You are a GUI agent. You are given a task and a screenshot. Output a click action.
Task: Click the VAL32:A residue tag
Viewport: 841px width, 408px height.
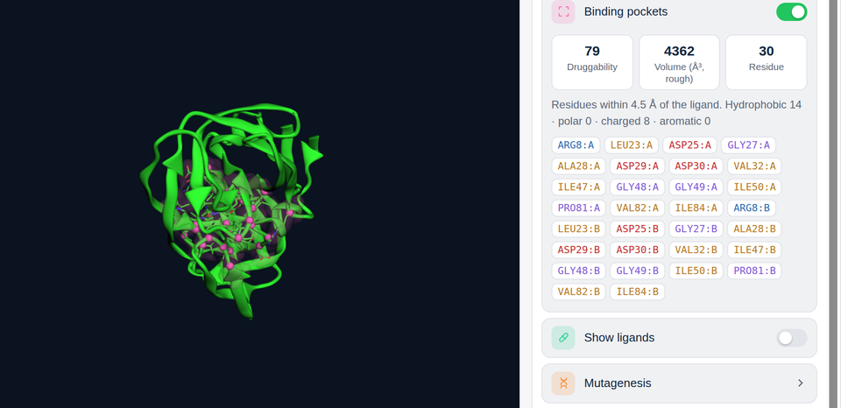754,166
